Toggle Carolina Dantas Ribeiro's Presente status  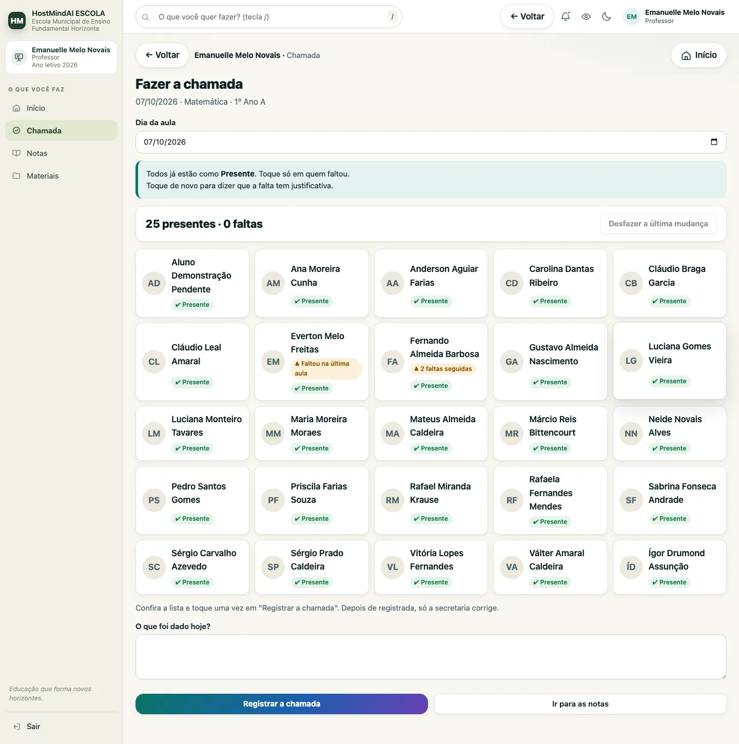[x=550, y=301]
